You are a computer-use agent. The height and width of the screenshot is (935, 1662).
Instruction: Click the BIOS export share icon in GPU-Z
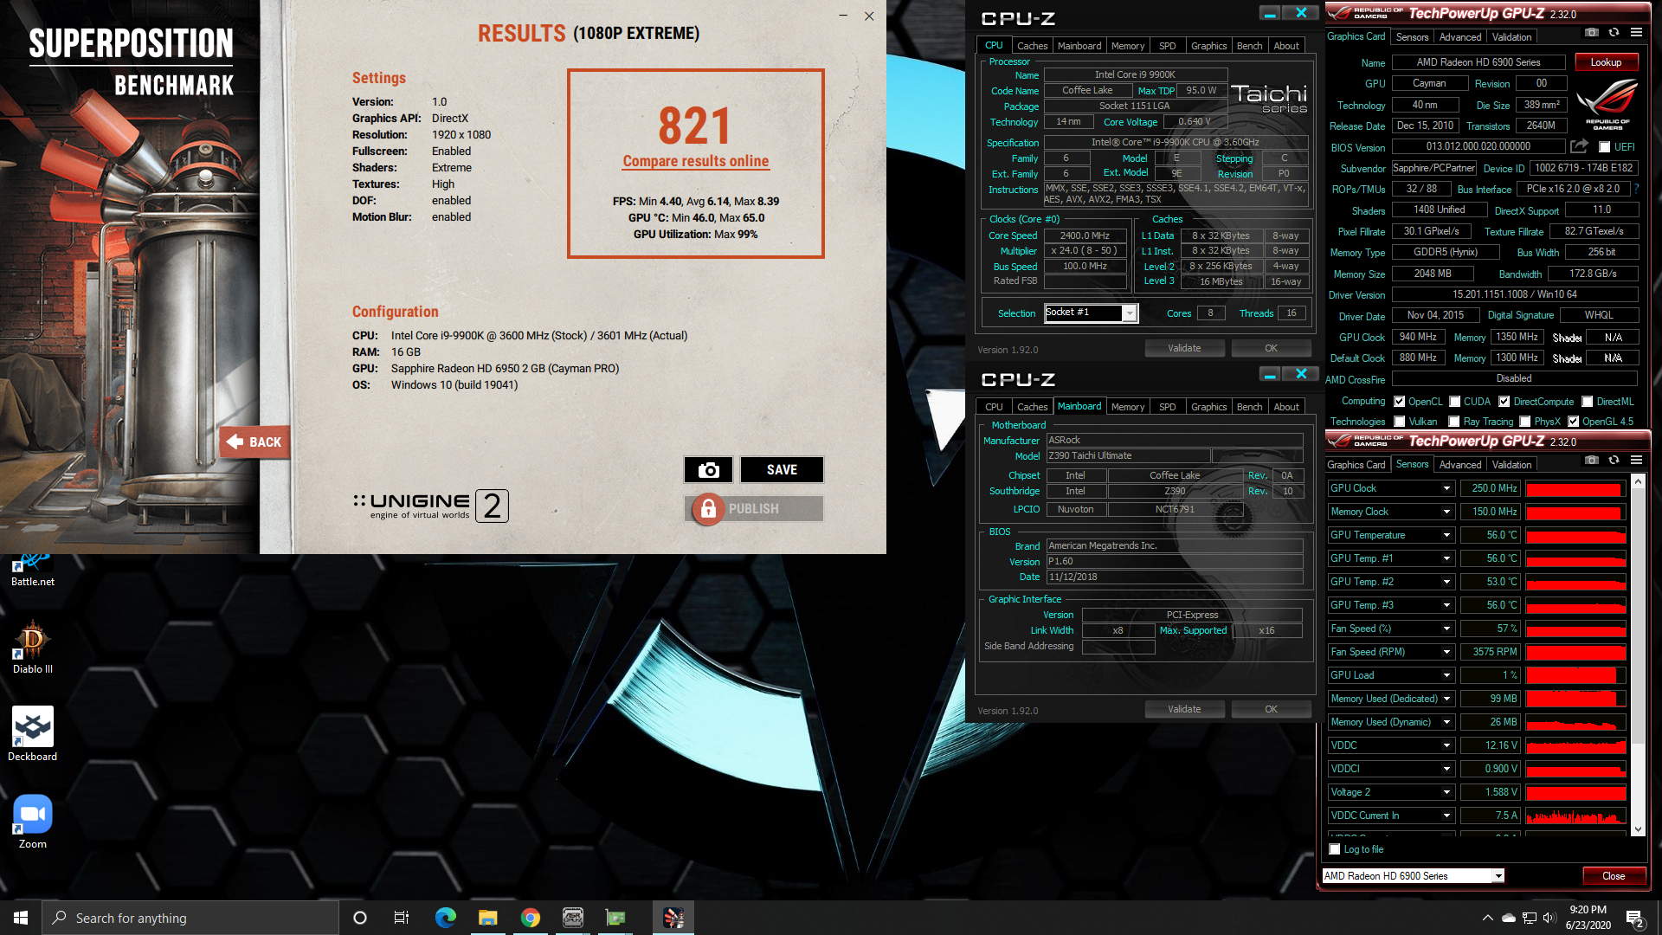coord(1579,146)
